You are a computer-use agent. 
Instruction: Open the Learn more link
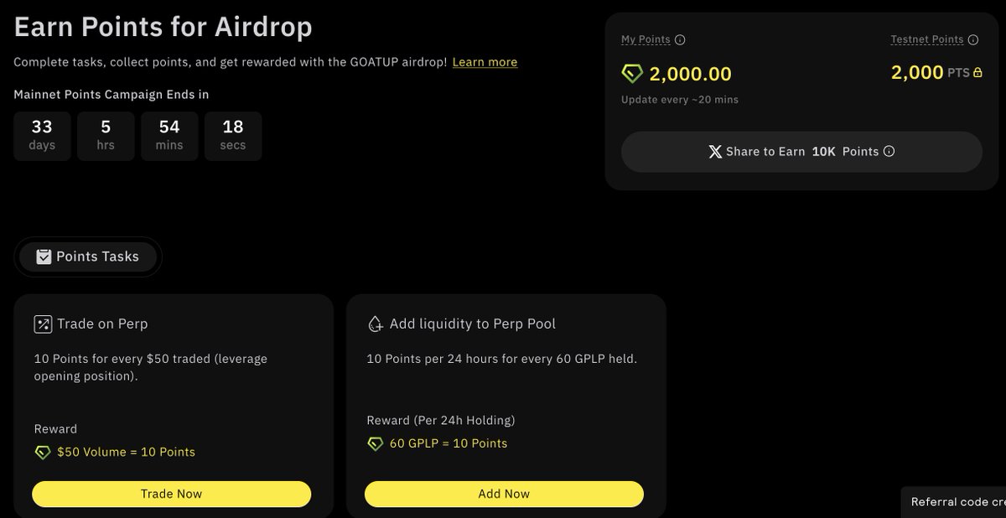(485, 62)
